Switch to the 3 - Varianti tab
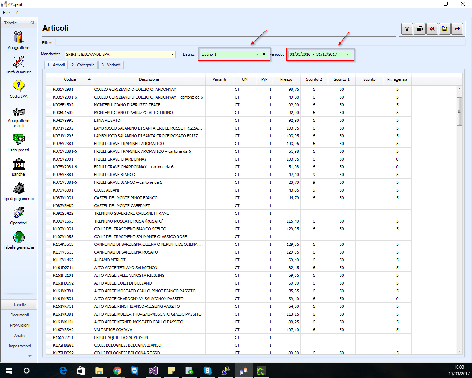The image size is (472, 378). coord(111,65)
